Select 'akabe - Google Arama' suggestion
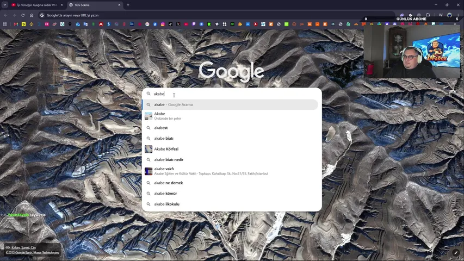This screenshot has height=261, width=464. [x=230, y=104]
